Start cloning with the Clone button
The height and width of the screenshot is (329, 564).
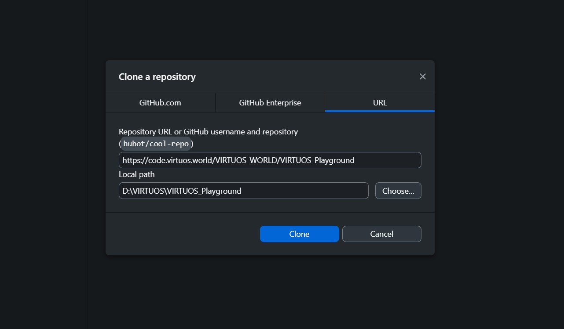[x=299, y=234]
